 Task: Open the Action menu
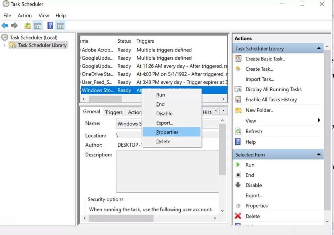[x=25, y=16]
